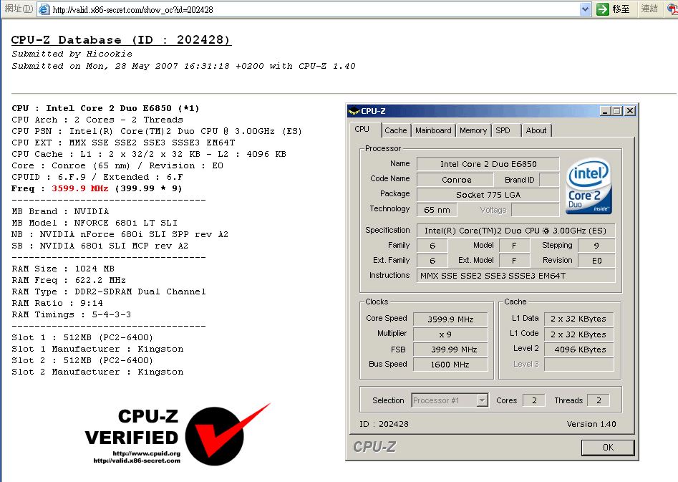Click the L1 Data value 2 x 32 KBytes
678x482 pixels.
[578, 319]
